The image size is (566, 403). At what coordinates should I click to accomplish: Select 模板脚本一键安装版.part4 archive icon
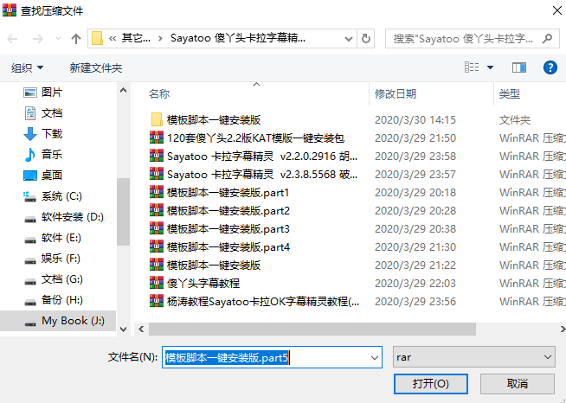(157, 246)
